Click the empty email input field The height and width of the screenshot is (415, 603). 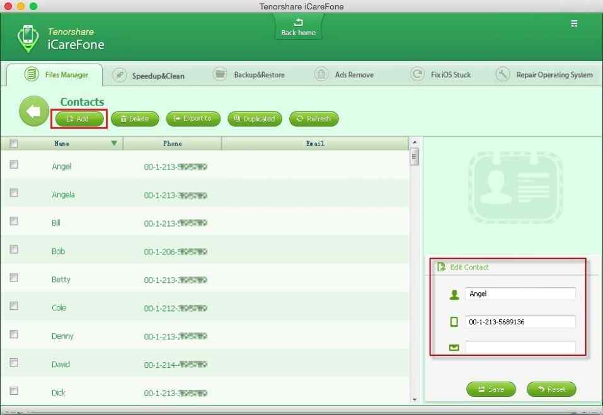(520, 347)
